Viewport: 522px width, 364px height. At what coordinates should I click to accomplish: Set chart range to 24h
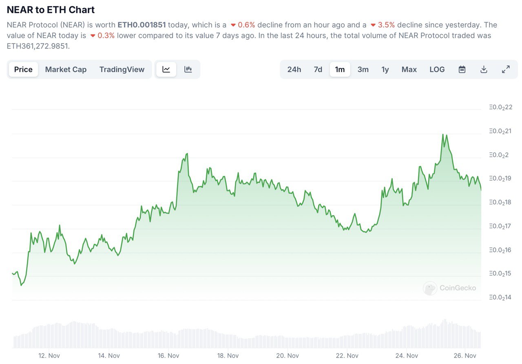click(x=294, y=69)
